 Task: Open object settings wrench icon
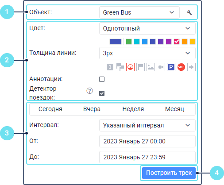click(x=189, y=12)
